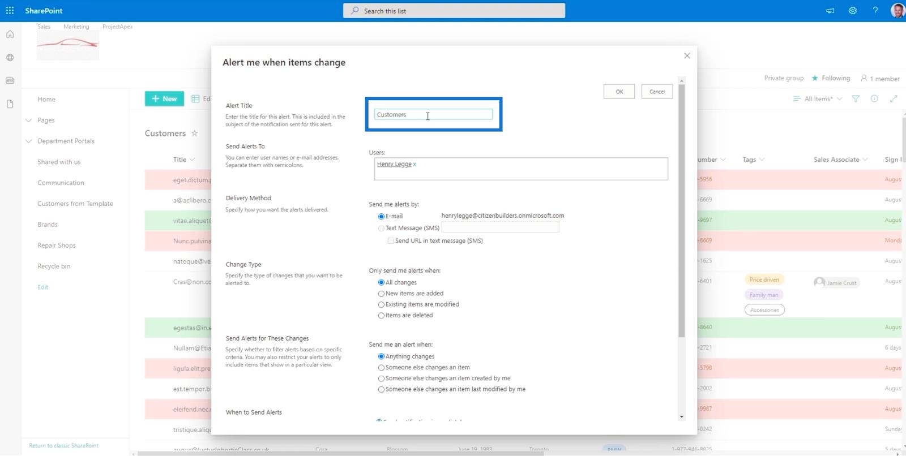This screenshot has width=906, height=456.
Task: Select Someone else changes item created by me
Action: point(381,378)
